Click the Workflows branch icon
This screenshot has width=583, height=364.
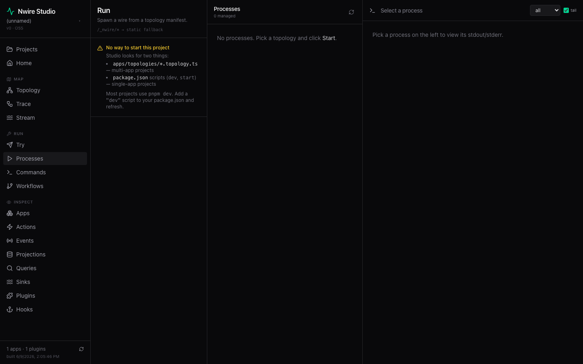click(10, 186)
